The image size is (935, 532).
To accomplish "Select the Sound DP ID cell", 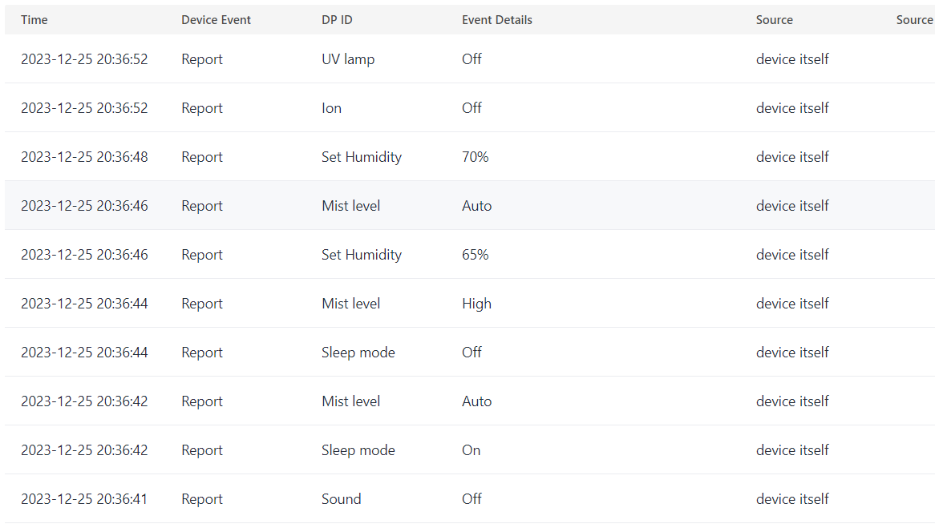I will (342, 499).
